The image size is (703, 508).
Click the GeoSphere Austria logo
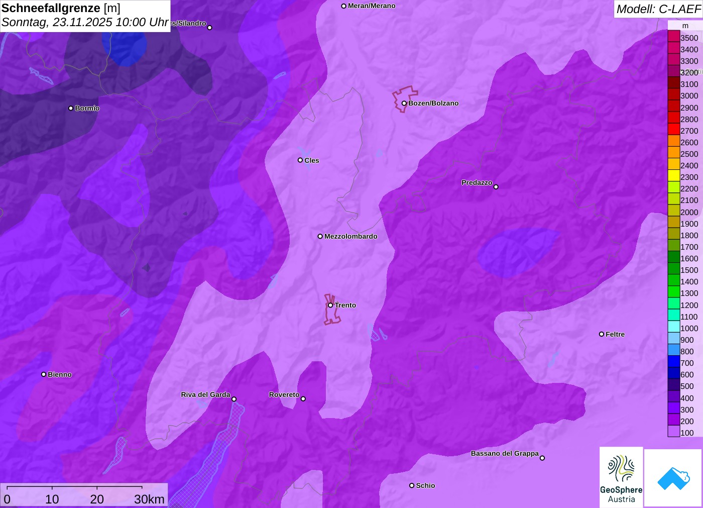[621, 477]
